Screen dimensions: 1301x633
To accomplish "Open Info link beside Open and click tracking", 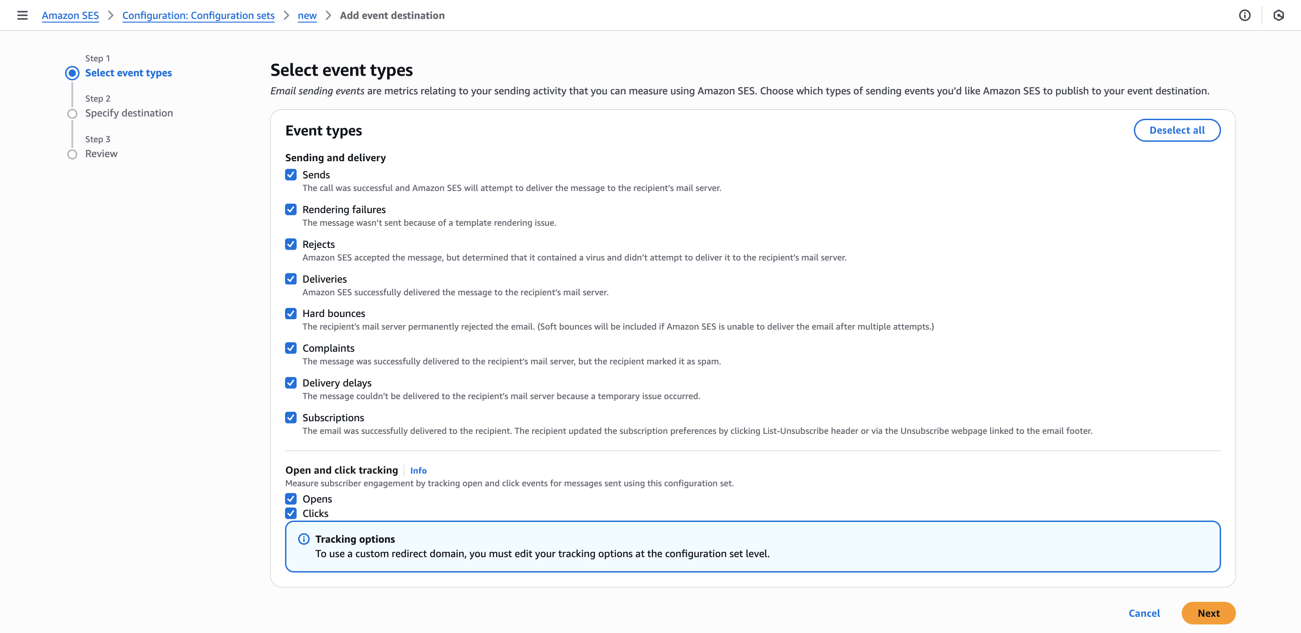I will pyautogui.click(x=418, y=470).
